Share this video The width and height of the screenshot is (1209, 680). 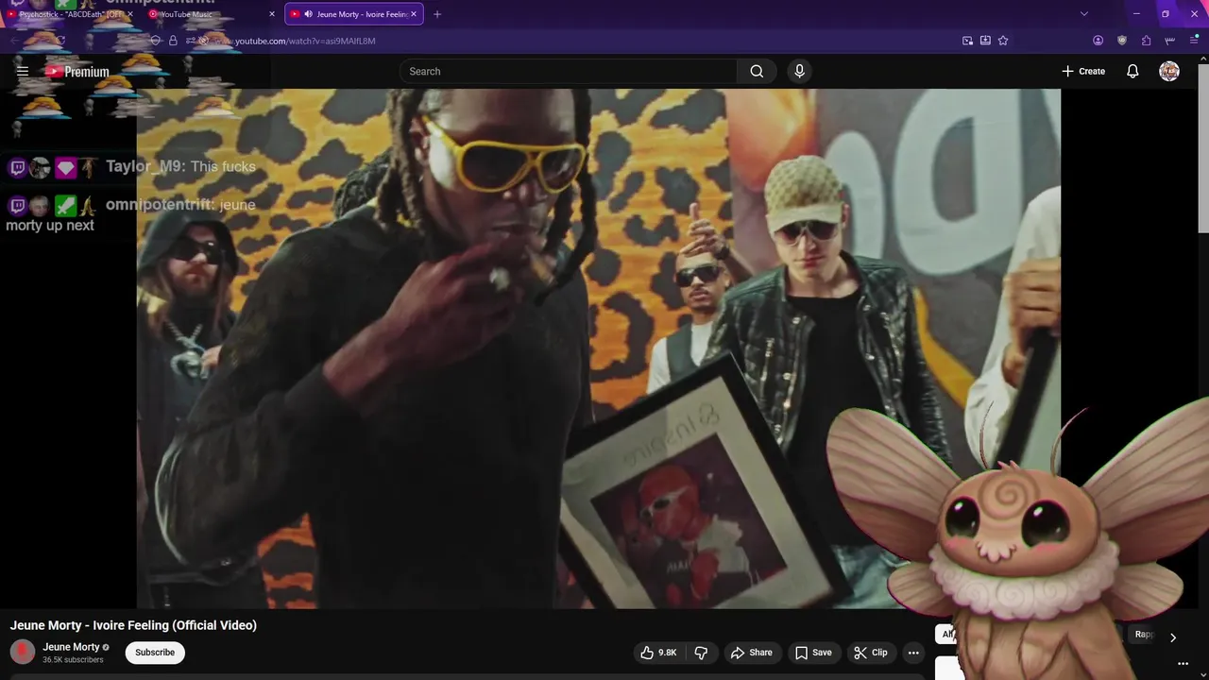click(x=751, y=653)
